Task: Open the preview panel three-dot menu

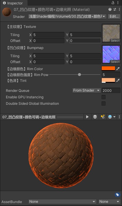Action: 119,117
